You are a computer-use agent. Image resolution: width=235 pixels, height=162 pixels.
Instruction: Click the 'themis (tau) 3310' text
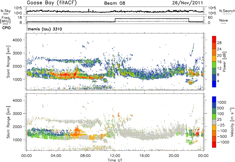(45, 29)
